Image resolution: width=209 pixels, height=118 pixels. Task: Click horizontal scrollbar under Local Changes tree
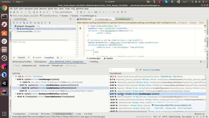(x=40, y=40)
